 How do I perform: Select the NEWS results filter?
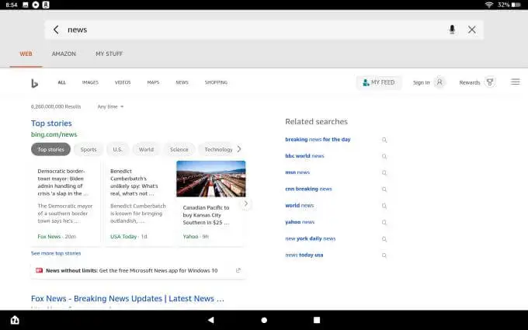click(182, 82)
